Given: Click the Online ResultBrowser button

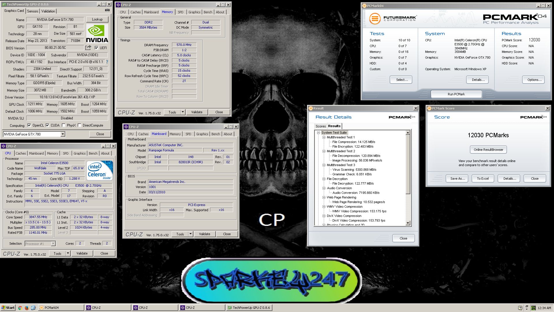Looking at the screenshot, I should [x=488, y=150].
